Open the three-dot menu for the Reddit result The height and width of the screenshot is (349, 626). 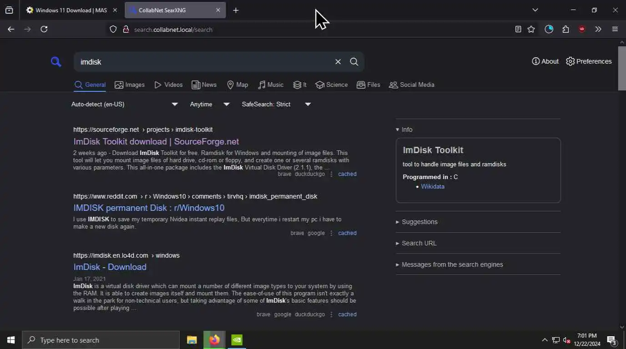click(x=331, y=233)
